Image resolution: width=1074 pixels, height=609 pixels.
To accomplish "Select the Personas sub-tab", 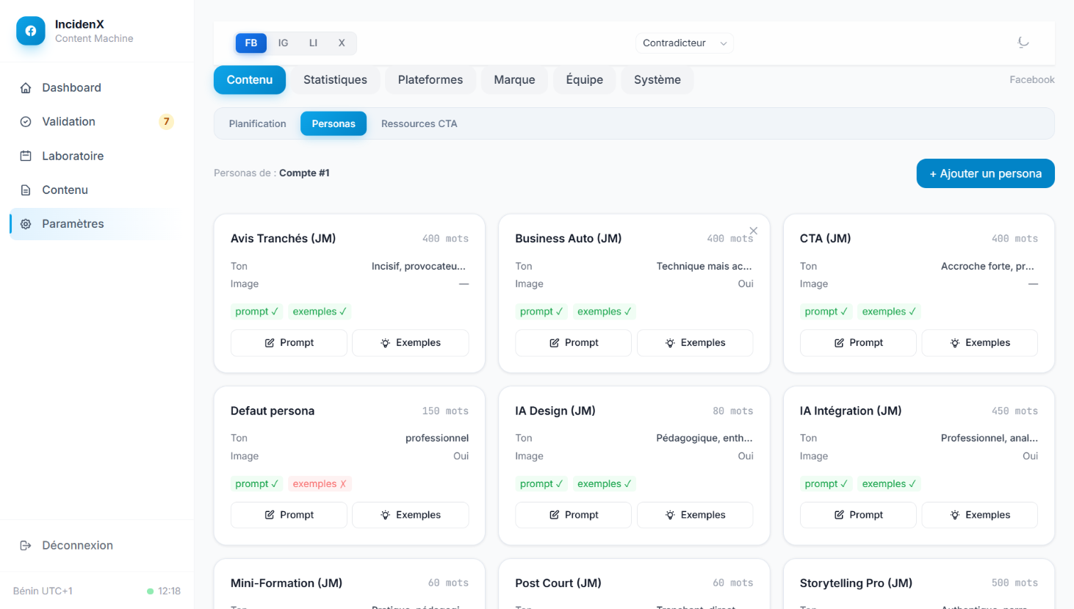I will (334, 123).
